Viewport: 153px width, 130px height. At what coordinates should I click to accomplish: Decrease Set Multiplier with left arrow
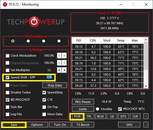[x=59, y=70]
